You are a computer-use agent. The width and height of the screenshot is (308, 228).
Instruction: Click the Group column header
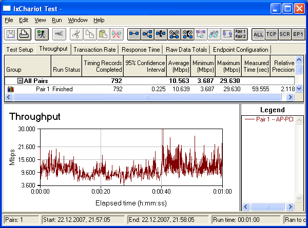[28, 66]
